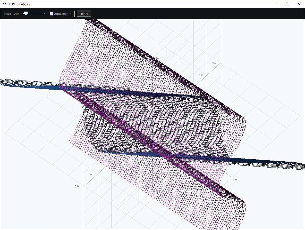Click the resolution slider handle
Screen dimensions: 305x230
pos(26,13)
